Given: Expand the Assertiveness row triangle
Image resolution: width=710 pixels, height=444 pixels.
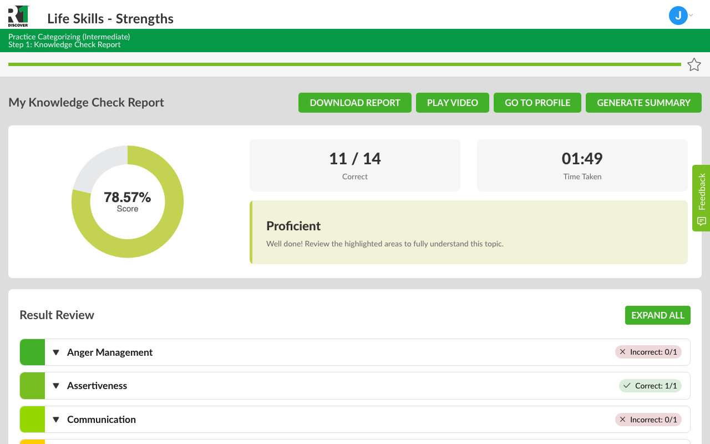Looking at the screenshot, I should click(56, 386).
